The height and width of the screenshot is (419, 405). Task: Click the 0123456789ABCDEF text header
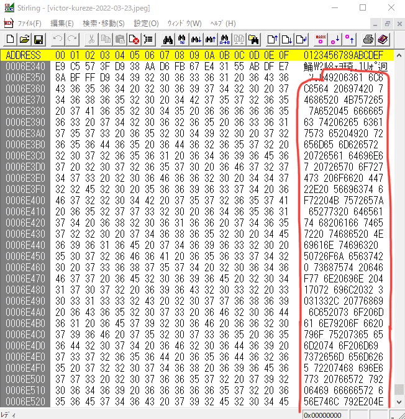coord(344,55)
